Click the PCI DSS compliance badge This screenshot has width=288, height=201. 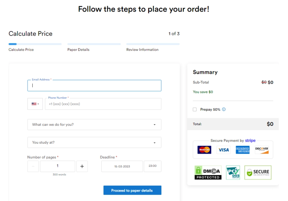[233, 173]
